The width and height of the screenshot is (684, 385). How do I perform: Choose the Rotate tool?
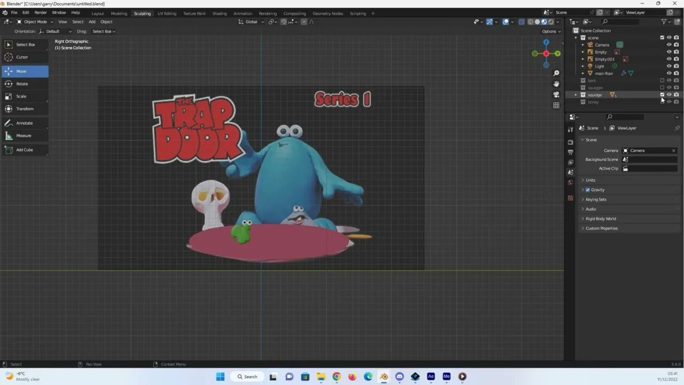click(x=25, y=84)
